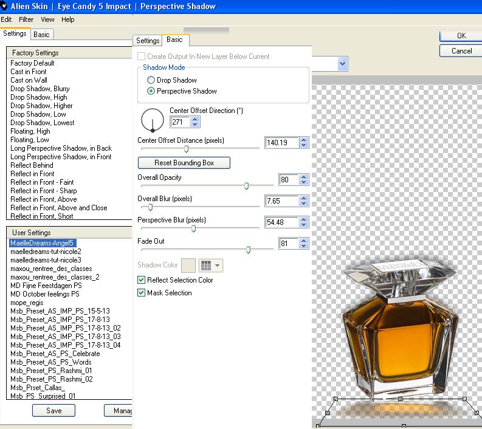Screen dimensions: 482x429
Task: Click the Alien Skin logo icon
Action: 4,6
